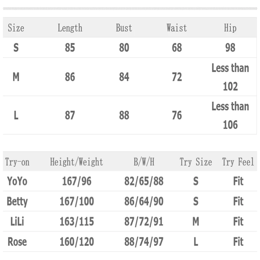Select the "Less than 106" hip cell

point(230,115)
